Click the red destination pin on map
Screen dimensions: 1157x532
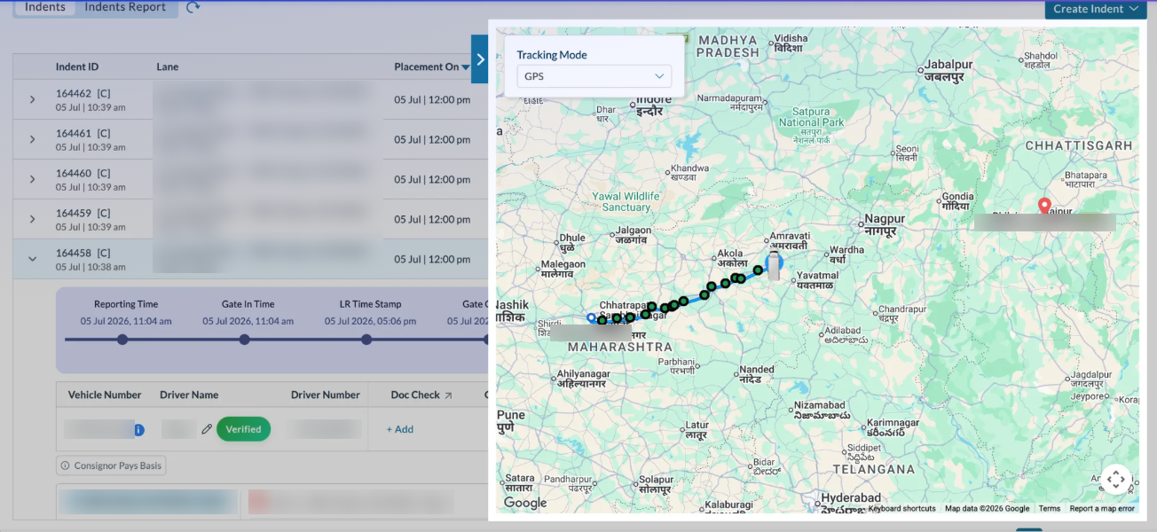coord(1044,206)
